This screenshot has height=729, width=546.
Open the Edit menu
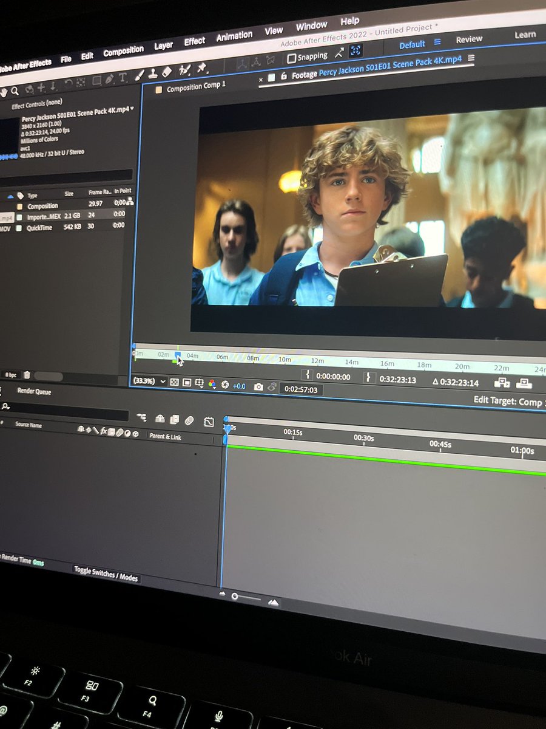click(87, 56)
